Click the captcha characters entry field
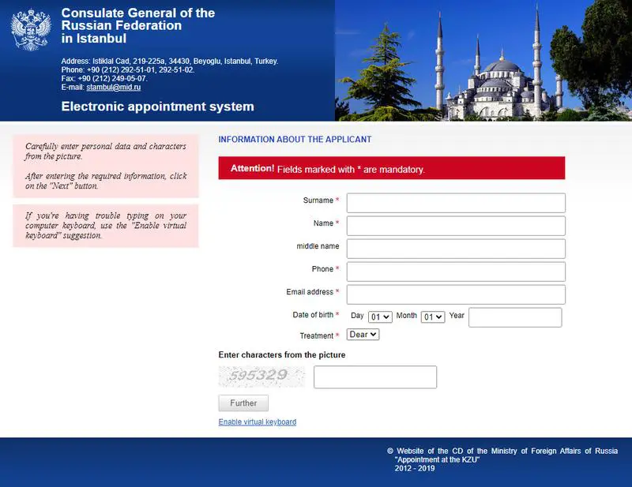The height and width of the screenshot is (487, 632). click(x=374, y=377)
